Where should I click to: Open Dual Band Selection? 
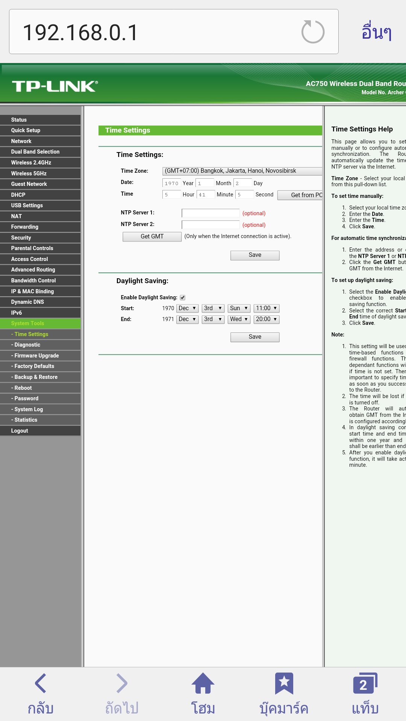point(40,152)
